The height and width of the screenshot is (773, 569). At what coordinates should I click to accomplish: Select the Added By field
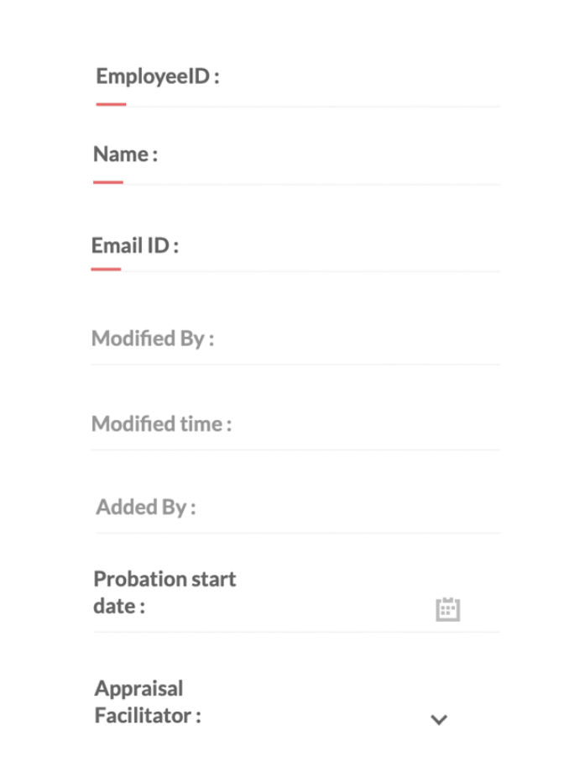click(344, 507)
